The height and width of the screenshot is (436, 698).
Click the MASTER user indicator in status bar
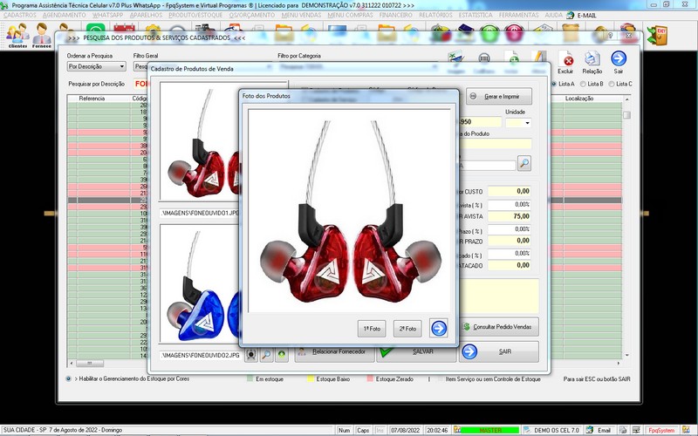pyautogui.click(x=489, y=430)
